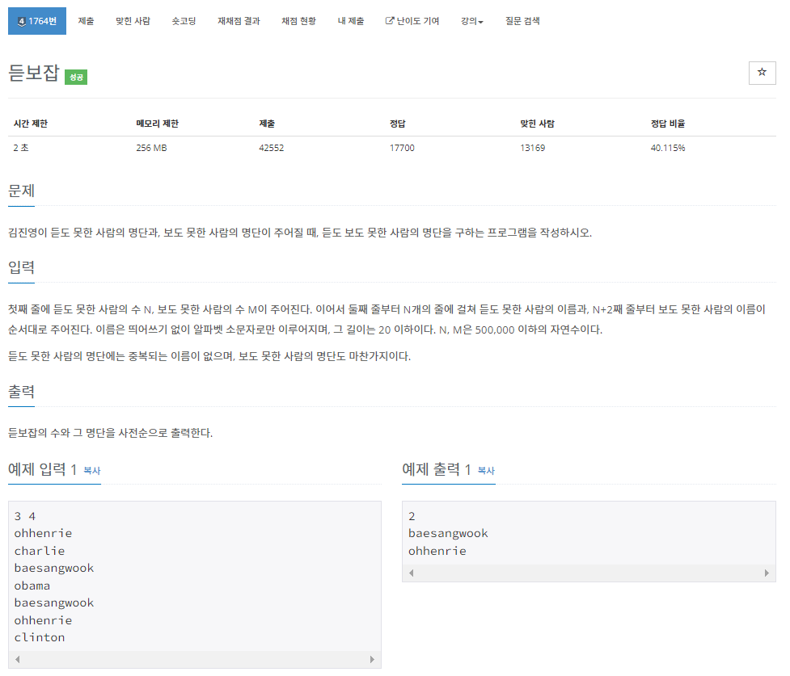Click the green 성공 badge
790x676 pixels.
pyautogui.click(x=76, y=77)
